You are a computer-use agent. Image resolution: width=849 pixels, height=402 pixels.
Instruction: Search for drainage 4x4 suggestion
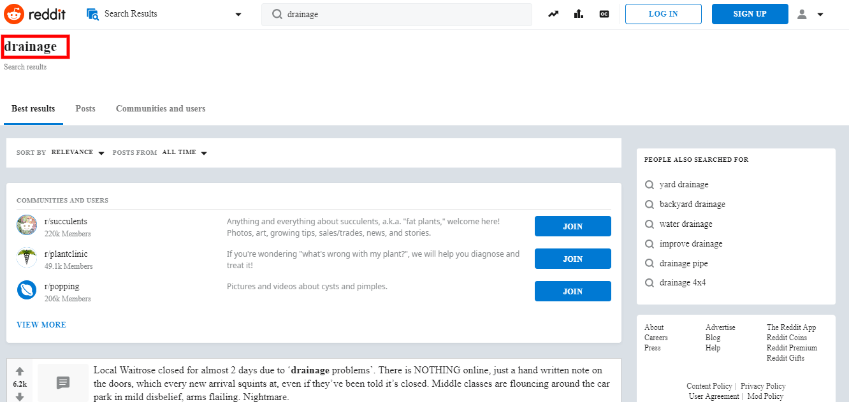click(x=683, y=283)
